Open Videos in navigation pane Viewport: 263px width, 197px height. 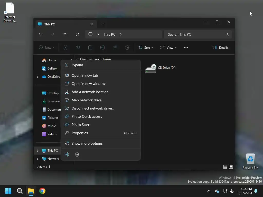click(x=50, y=134)
